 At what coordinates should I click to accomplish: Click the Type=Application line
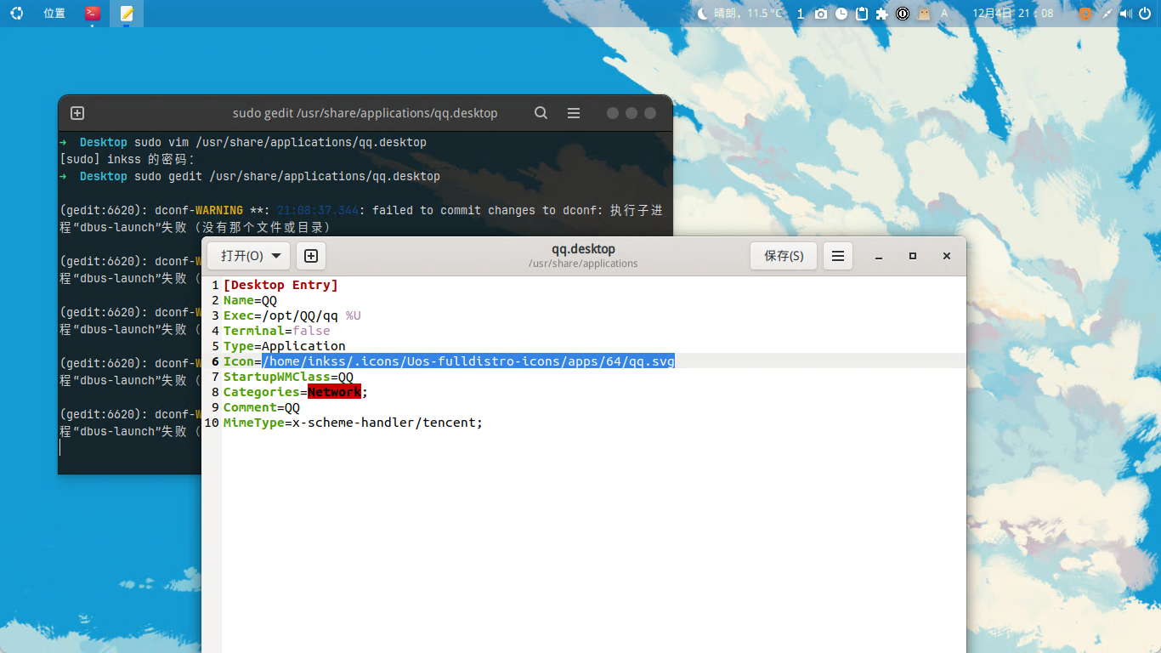coord(285,346)
